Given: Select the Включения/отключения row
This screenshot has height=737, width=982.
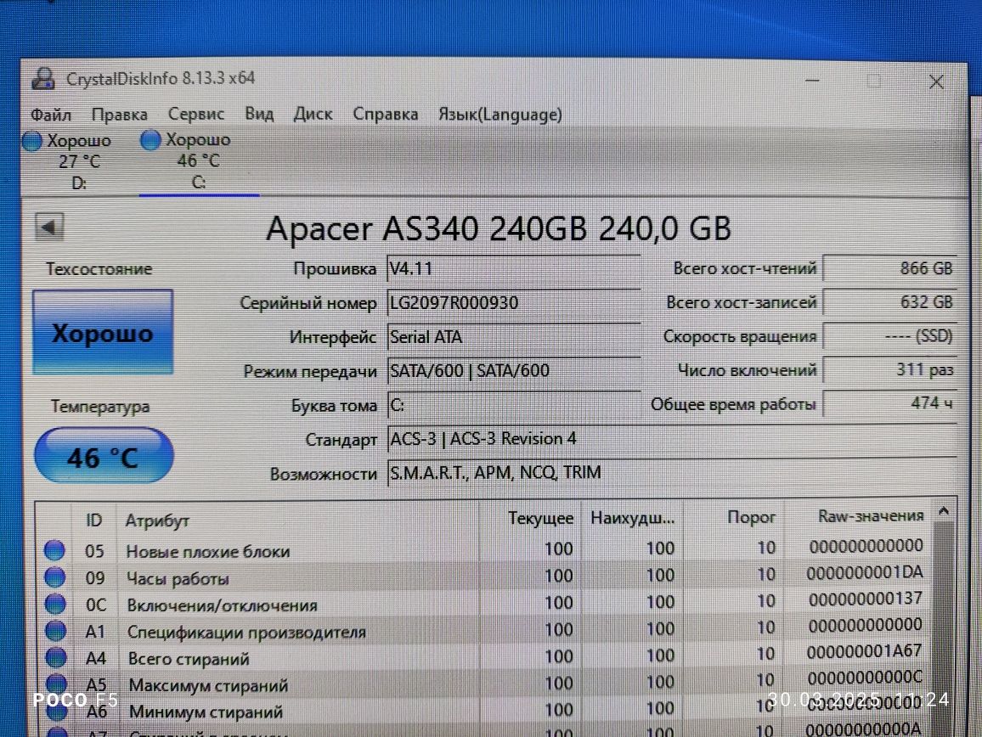Looking at the screenshot, I should (x=483, y=603).
